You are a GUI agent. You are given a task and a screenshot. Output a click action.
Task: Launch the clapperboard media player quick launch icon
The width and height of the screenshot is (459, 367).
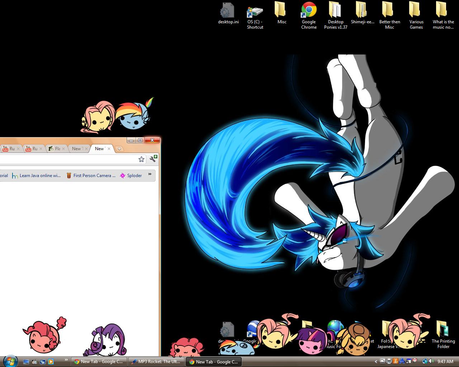pos(34,362)
